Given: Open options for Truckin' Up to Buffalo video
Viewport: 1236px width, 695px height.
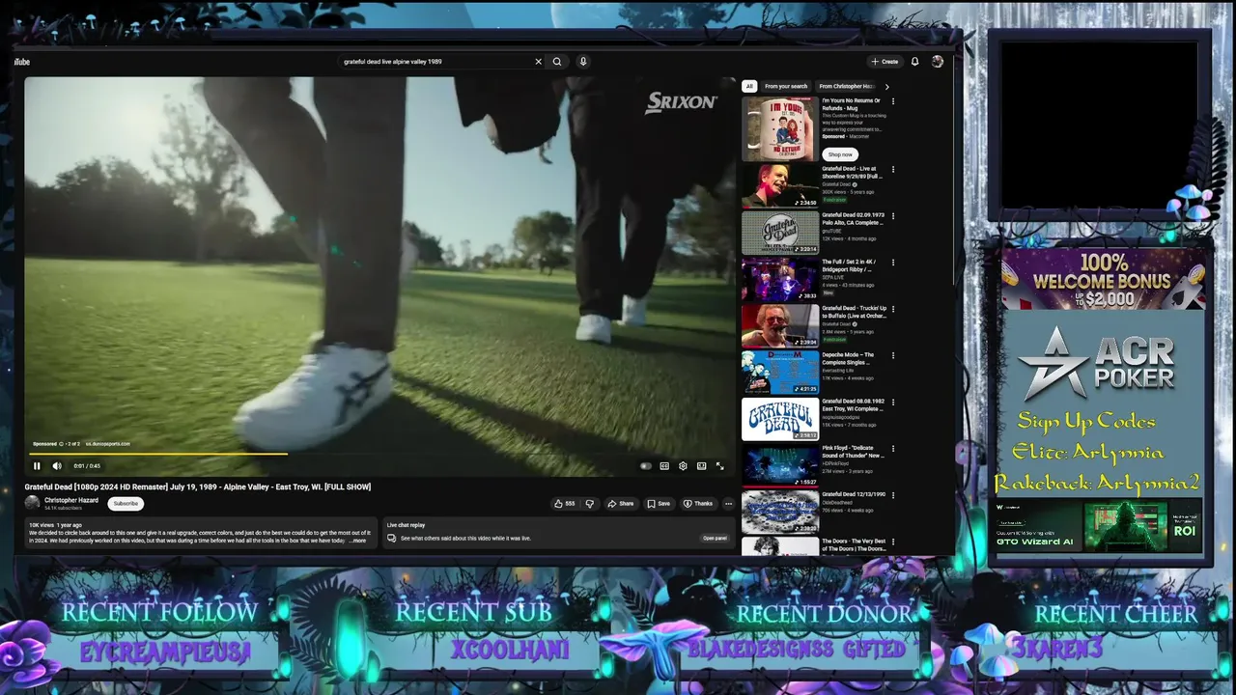Looking at the screenshot, I should (893, 310).
